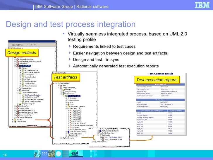Click the IBM logo
The width and height of the screenshot is (213, 160).
202,5
